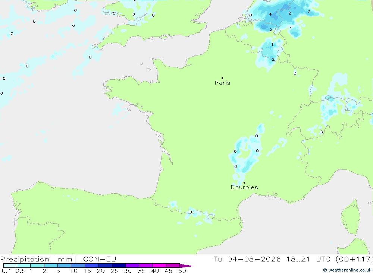373x273 pixels.
Task: Click the (00+117) forecast offset text
Action: click(x=354, y=259)
